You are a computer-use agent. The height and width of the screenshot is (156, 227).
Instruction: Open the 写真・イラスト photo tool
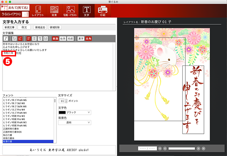click(x=70, y=11)
